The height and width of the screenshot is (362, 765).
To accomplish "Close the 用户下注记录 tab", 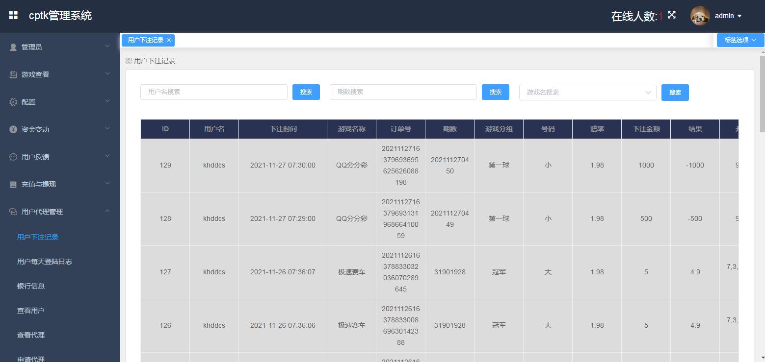I will point(169,40).
